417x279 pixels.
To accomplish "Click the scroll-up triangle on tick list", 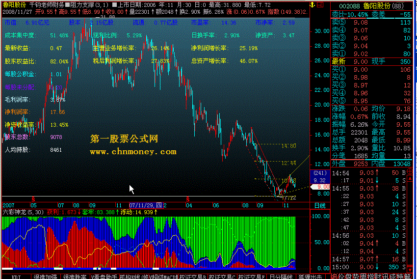I will click(410, 178).
